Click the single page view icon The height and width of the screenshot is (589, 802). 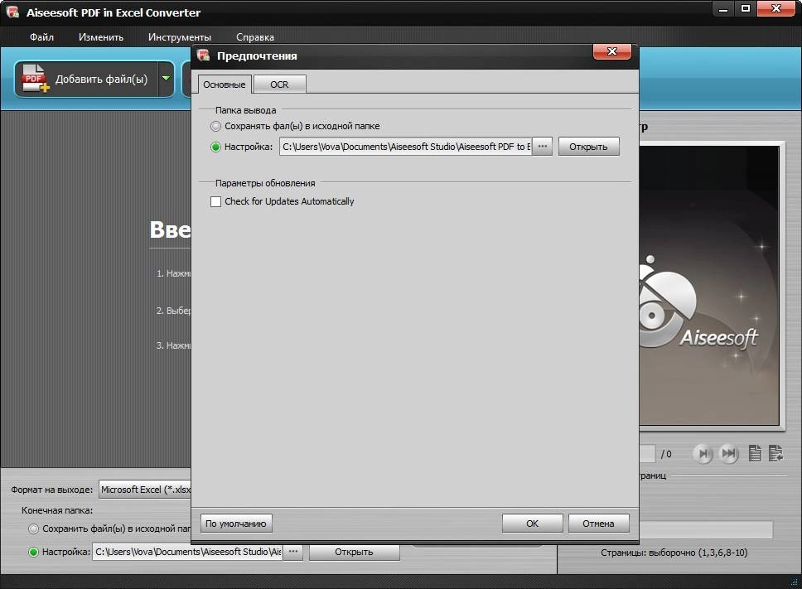point(755,453)
